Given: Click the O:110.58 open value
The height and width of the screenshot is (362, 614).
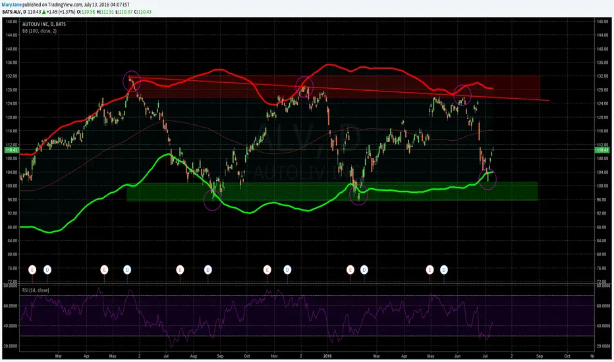Looking at the screenshot, I should [86, 12].
